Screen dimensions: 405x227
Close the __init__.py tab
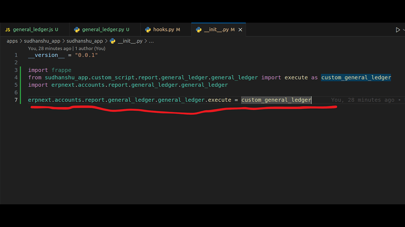[x=240, y=29]
